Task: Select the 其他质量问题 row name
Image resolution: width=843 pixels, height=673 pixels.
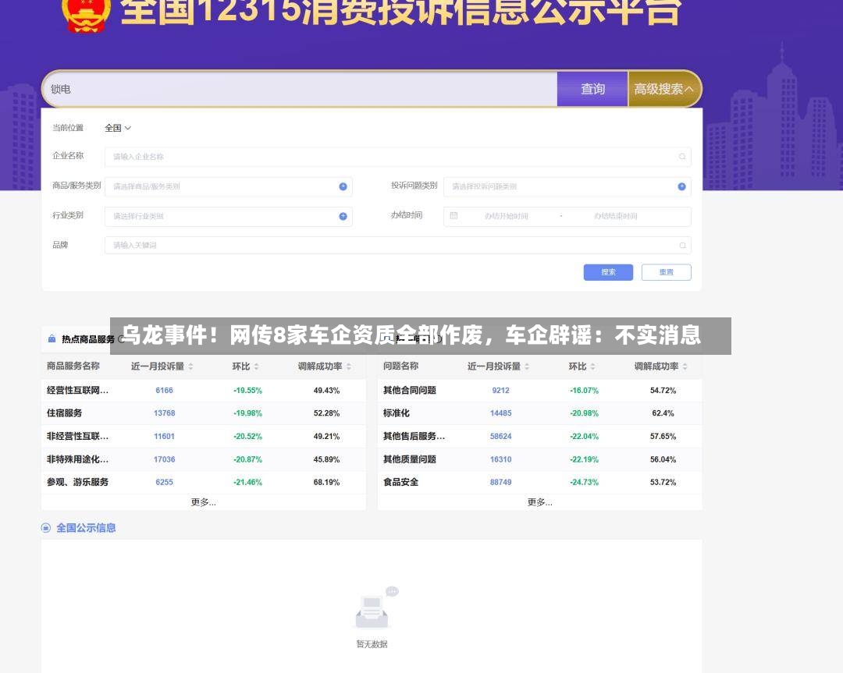Action: coord(409,459)
